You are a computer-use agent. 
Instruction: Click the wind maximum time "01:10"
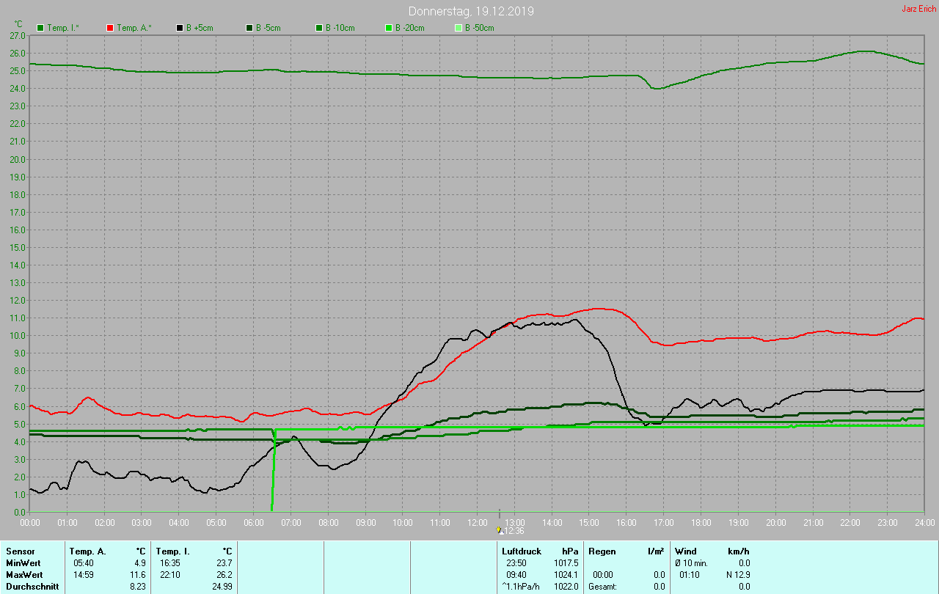(x=690, y=575)
